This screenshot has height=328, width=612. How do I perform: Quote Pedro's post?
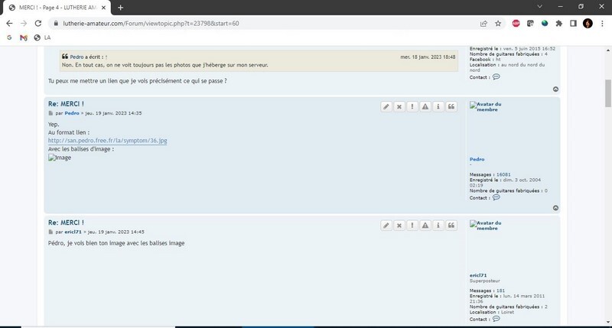(x=451, y=106)
